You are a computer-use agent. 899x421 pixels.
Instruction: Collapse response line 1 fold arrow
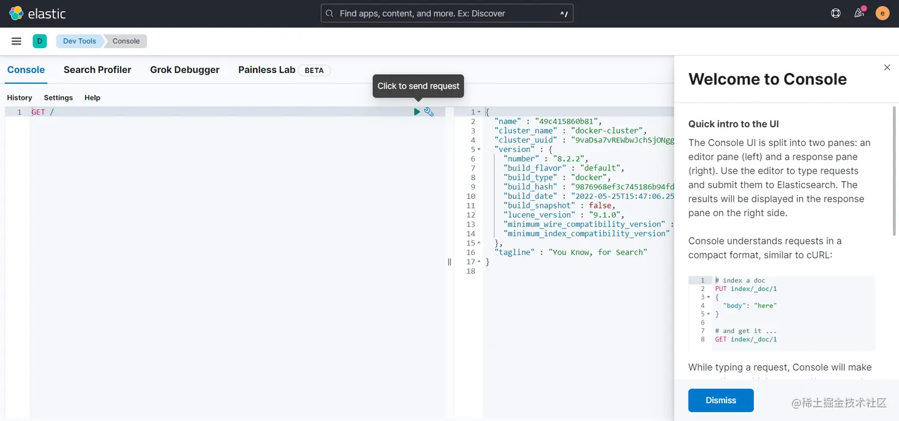click(479, 112)
